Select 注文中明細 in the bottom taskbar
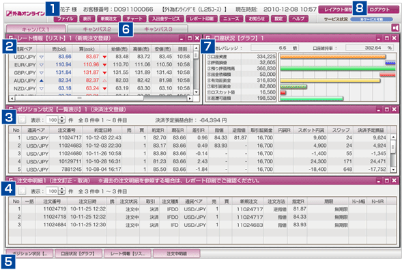The image size is (402, 270). (x=177, y=254)
